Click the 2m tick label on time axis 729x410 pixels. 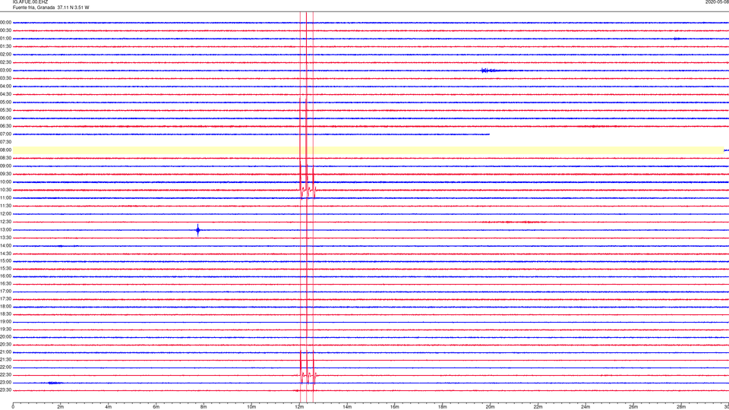click(x=61, y=407)
